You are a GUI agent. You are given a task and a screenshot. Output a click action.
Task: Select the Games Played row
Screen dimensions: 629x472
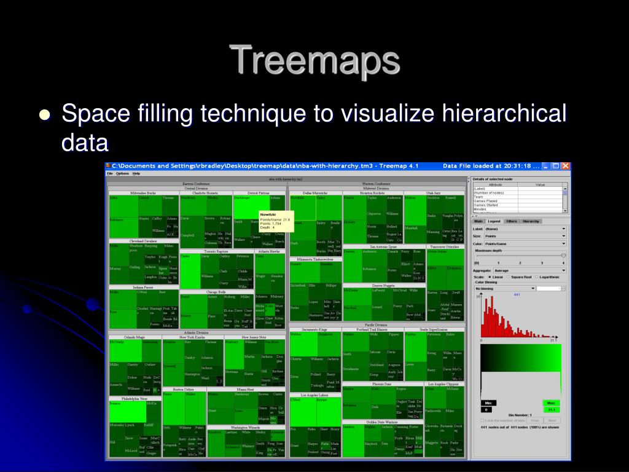[x=518, y=201]
